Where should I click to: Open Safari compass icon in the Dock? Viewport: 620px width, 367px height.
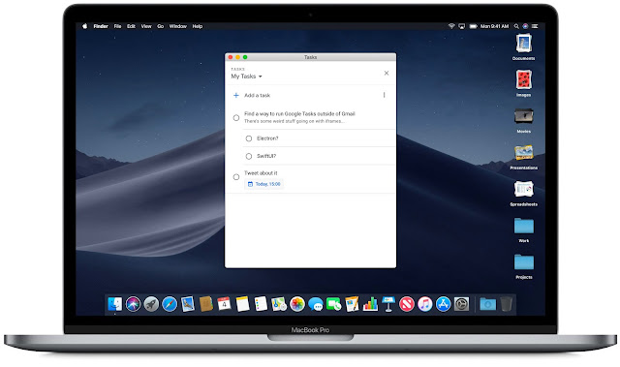tap(170, 304)
